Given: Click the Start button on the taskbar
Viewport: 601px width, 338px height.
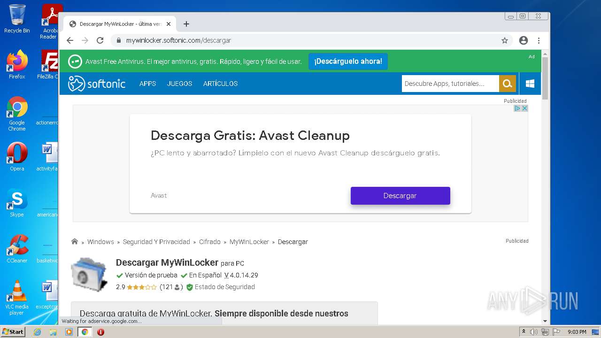Looking at the screenshot, I should [13, 332].
